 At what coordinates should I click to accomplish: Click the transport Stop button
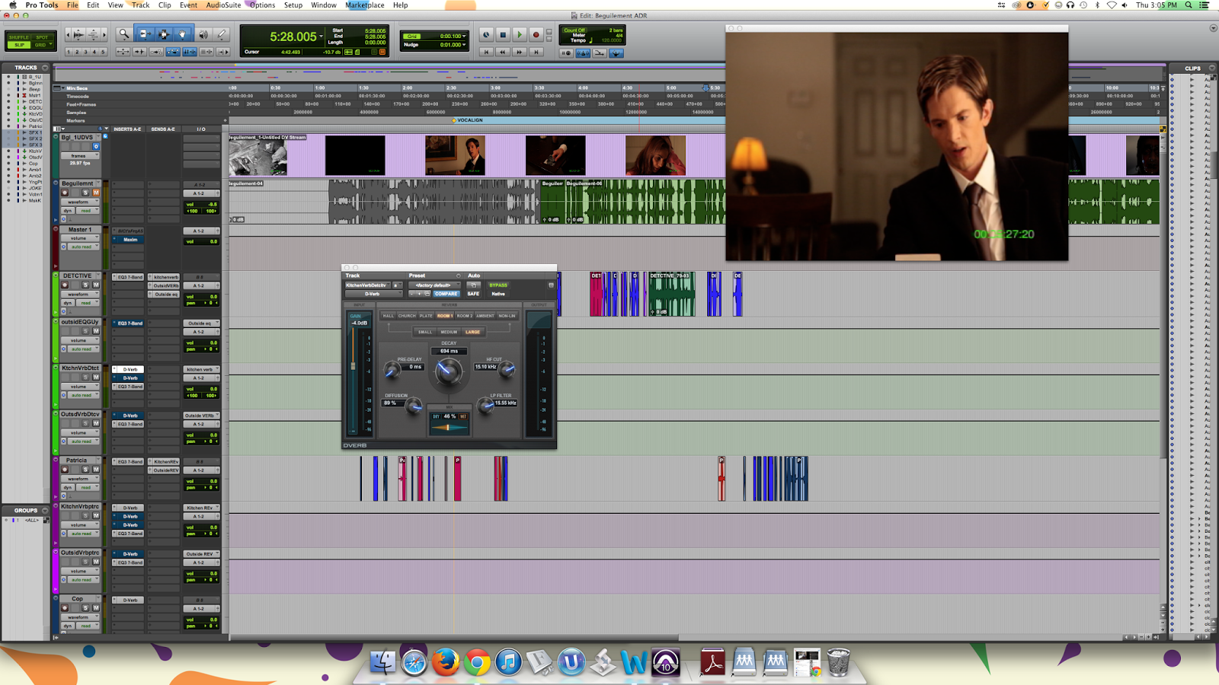pos(503,35)
